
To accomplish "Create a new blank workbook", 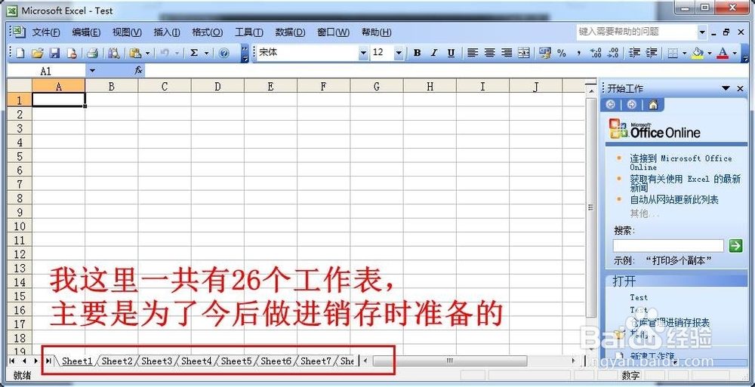I will pos(20,53).
